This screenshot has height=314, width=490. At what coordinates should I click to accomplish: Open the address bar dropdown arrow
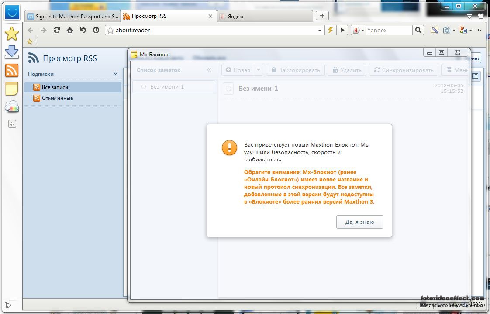click(x=320, y=30)
